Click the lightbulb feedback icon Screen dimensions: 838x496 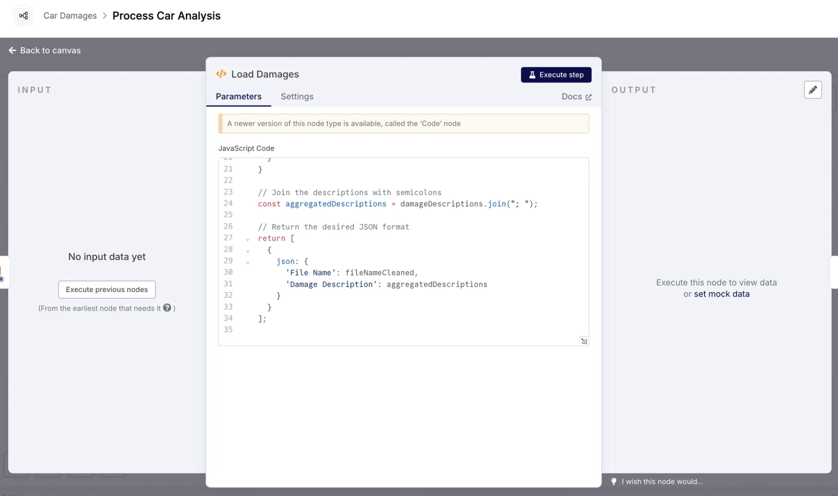click(x=614, y=481)
